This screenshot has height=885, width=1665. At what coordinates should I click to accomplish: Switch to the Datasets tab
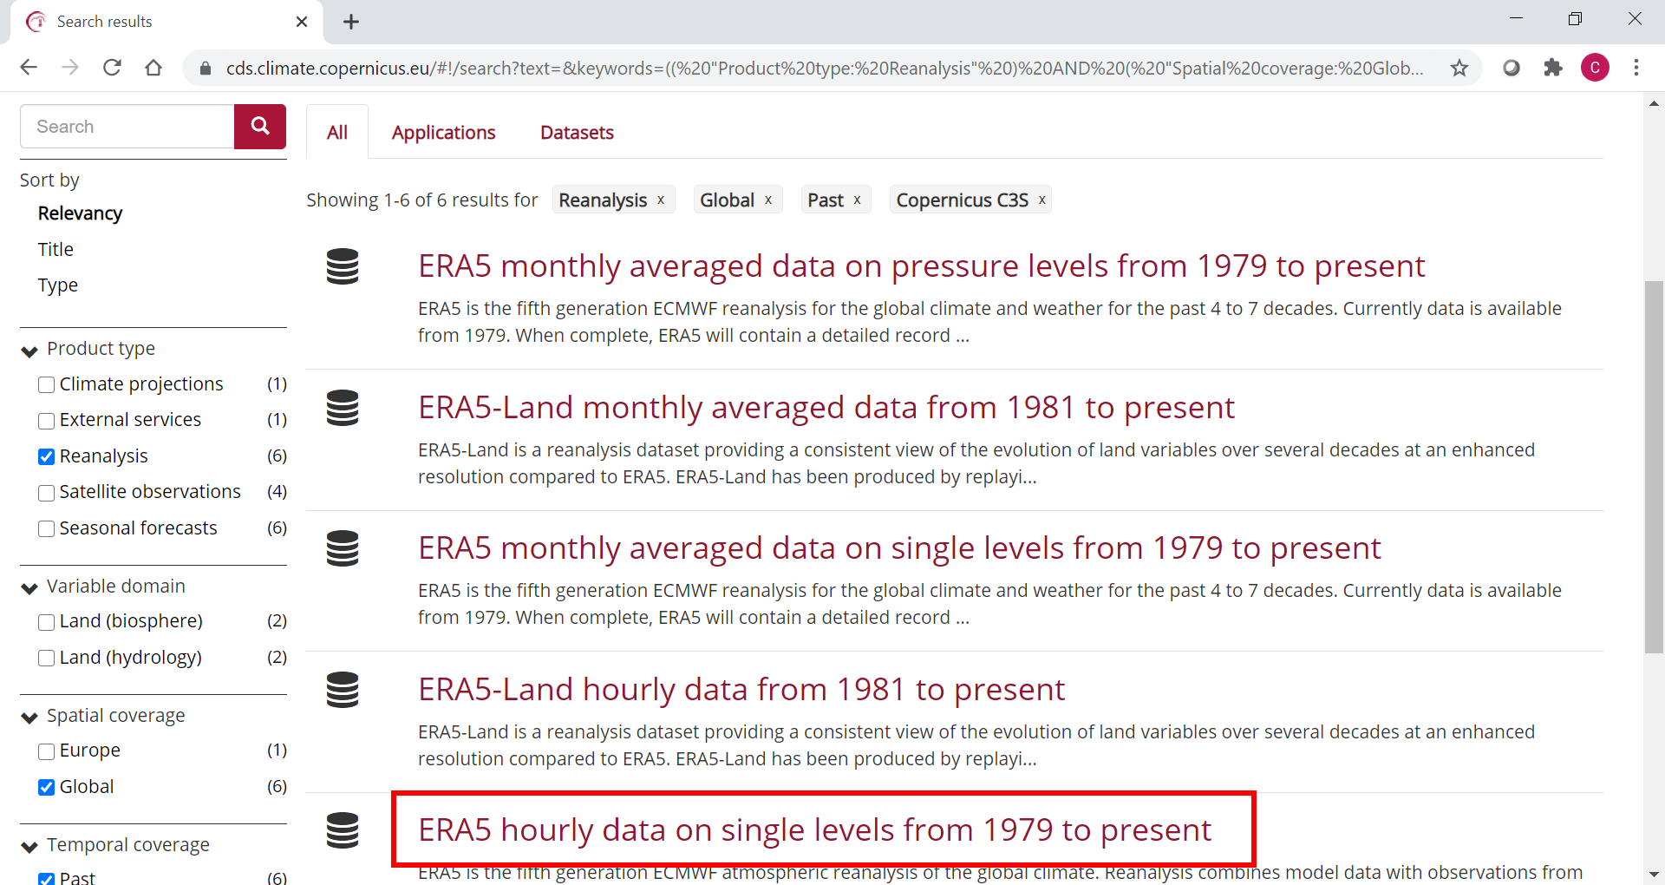[577, 133]
